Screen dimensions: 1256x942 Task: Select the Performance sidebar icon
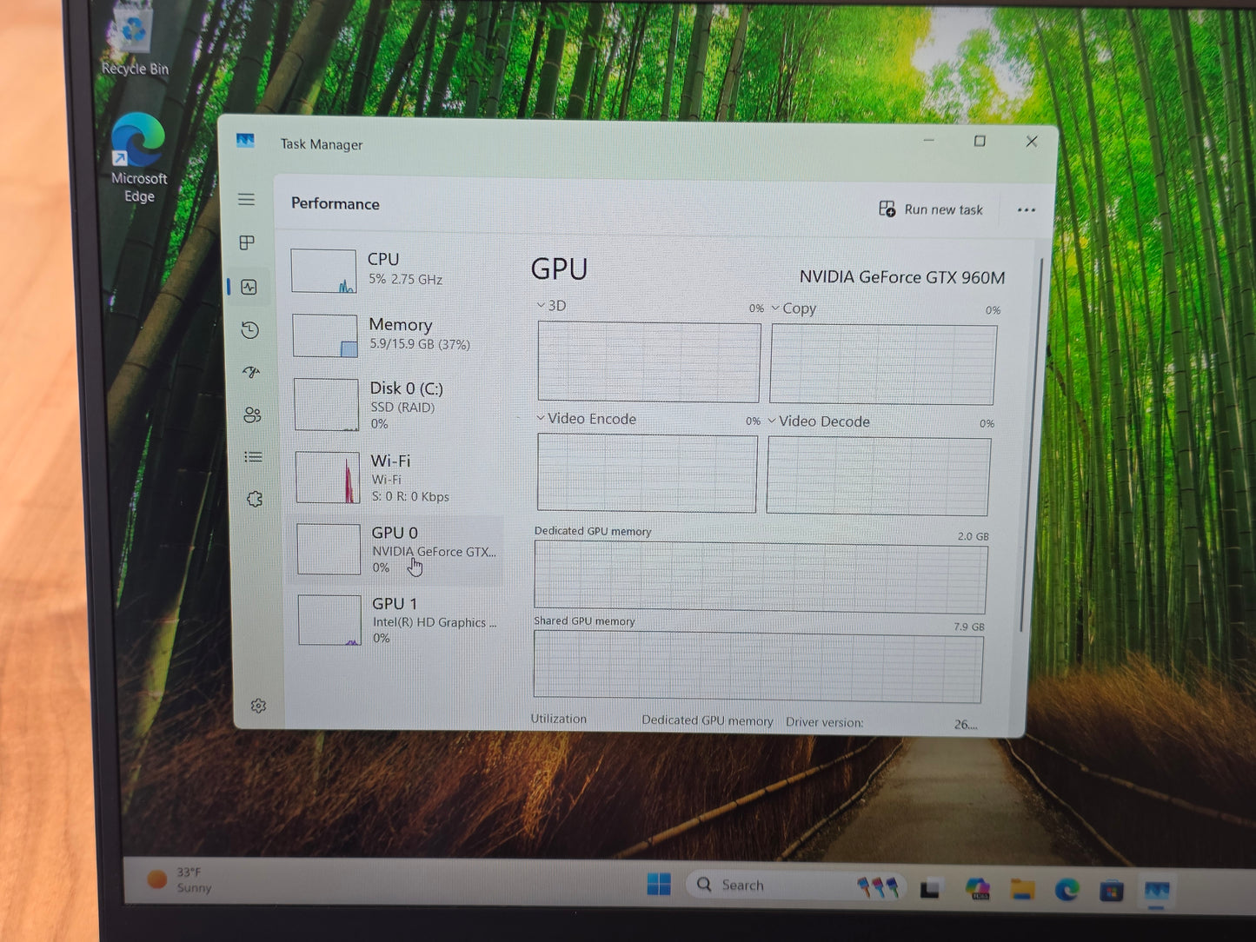pyautogui.click(x=249, y=286)
